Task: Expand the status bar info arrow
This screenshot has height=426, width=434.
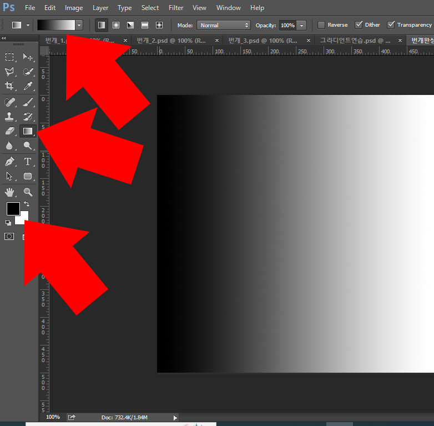Action: (x=175, y=418)
